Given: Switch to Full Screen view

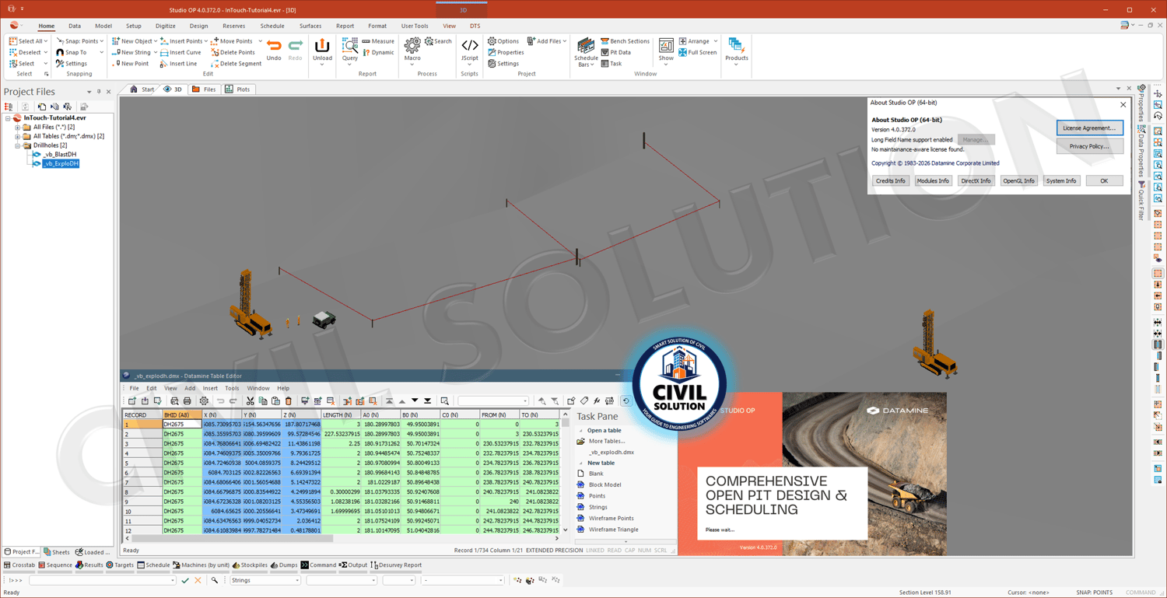Looking at the screenshot, I should tap(698, 53).
